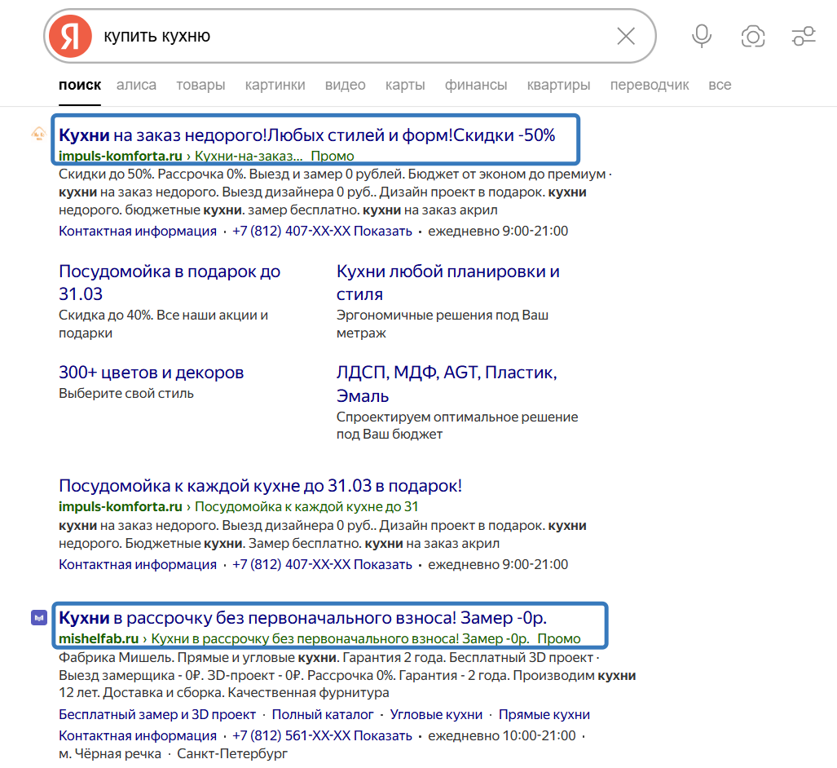This screenshot has height=768, width=837.
Task: Open the все section in the tab bar
Action: 720,85
